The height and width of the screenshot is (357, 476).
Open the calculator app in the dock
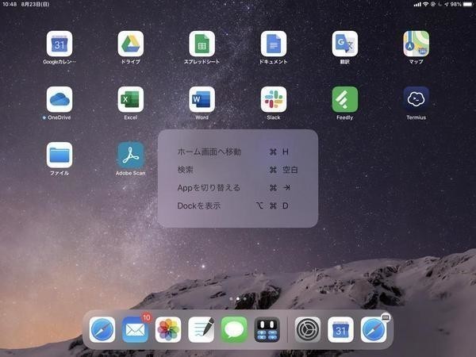267,330
